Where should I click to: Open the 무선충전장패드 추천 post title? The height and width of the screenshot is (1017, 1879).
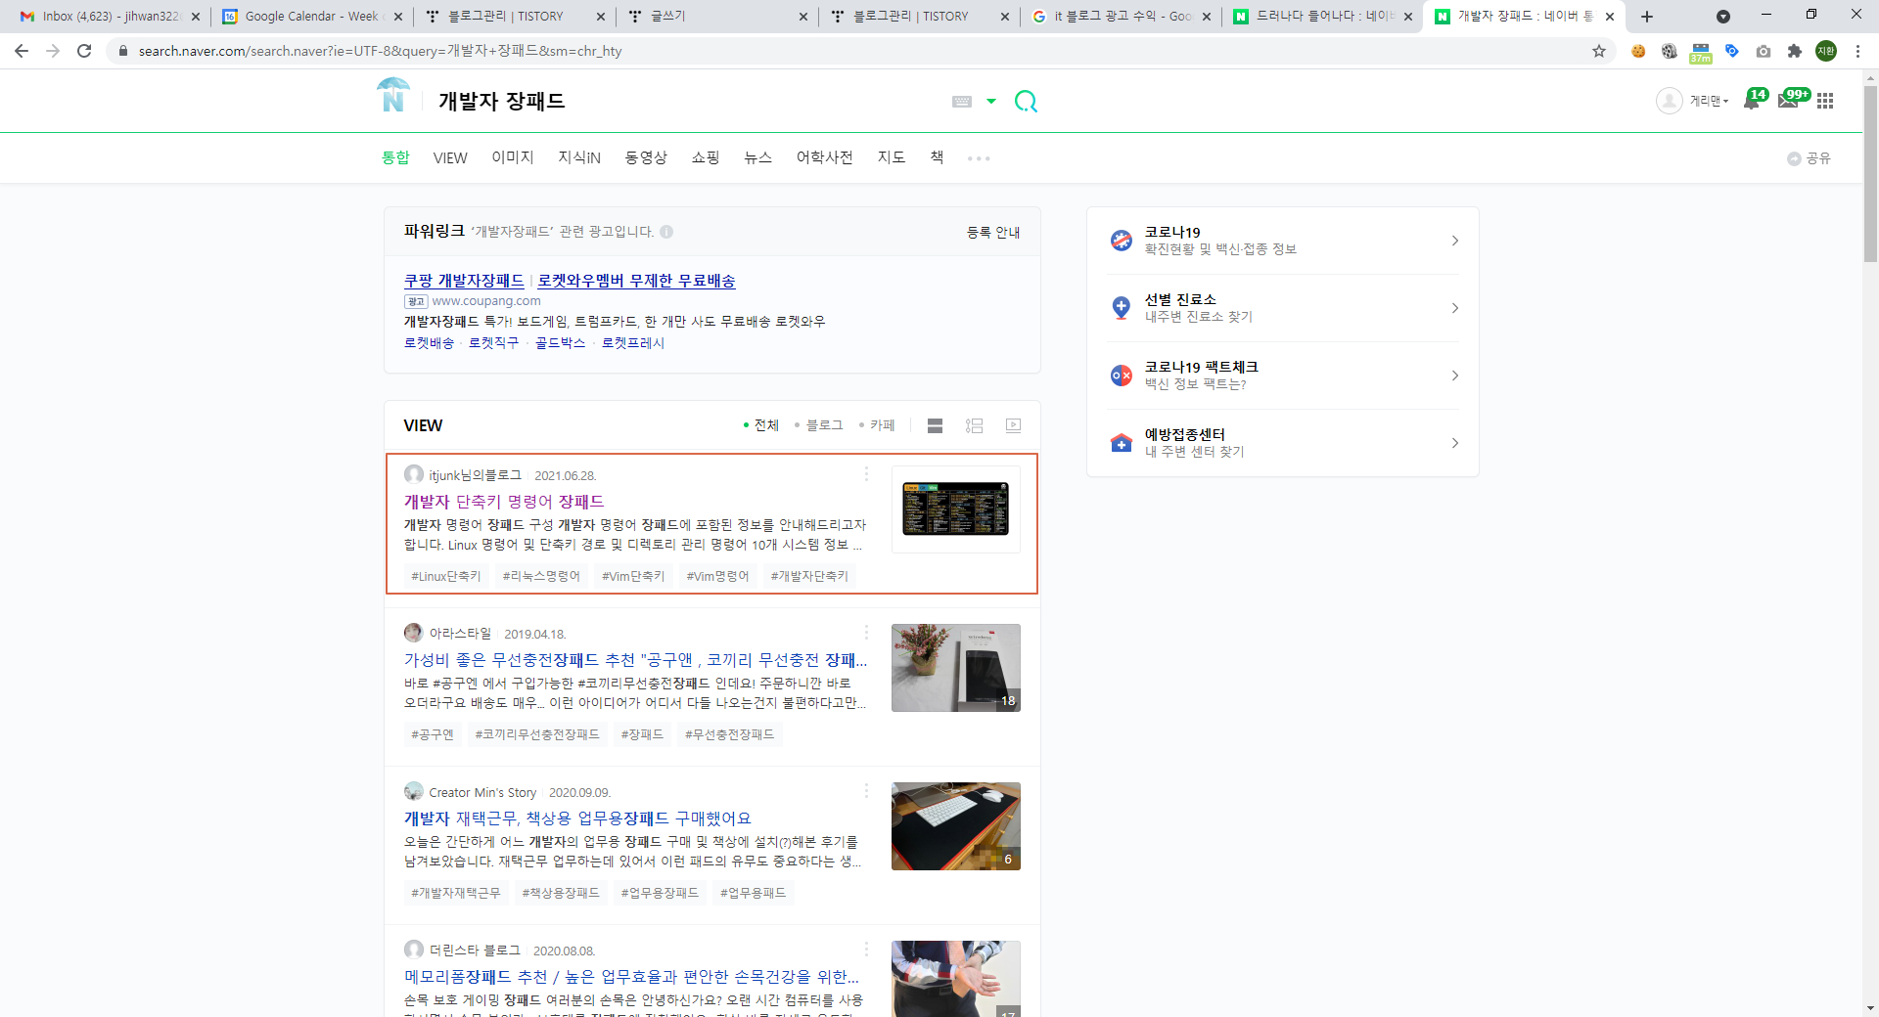coord(636,660)
